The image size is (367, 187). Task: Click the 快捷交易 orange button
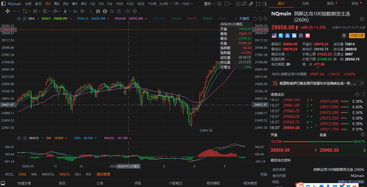(x=357, y=36)
